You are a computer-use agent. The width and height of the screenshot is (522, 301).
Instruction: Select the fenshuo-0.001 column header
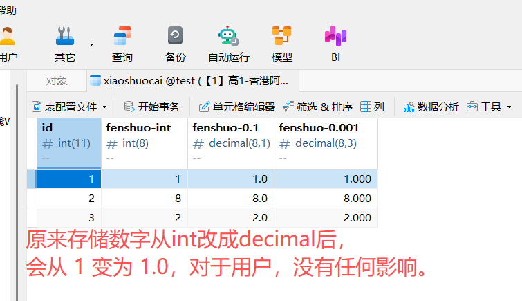coord(326,143)
